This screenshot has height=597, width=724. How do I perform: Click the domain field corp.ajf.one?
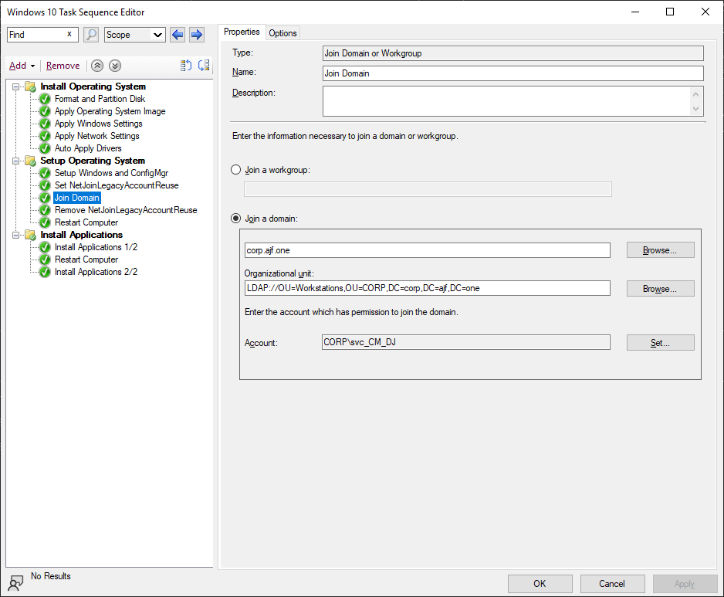click(x=427, y=250)
